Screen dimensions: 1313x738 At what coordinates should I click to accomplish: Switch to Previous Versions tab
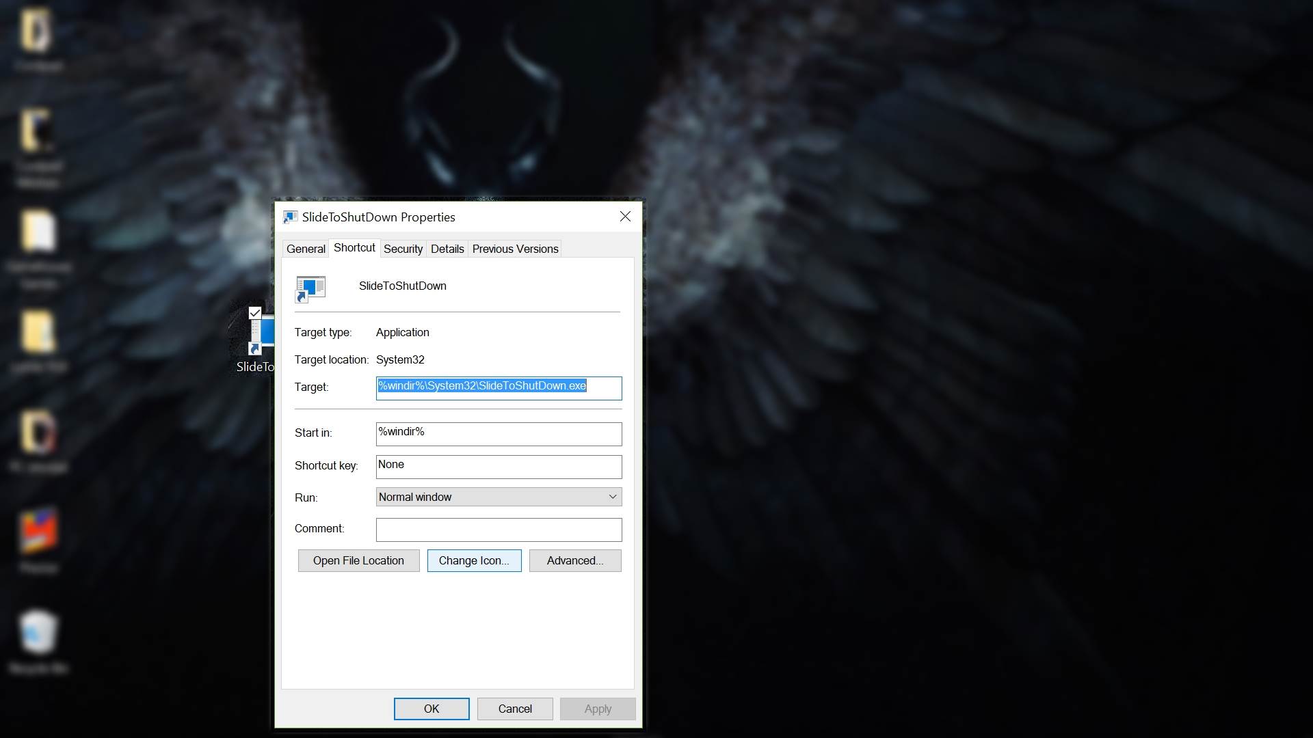(515, 249)
